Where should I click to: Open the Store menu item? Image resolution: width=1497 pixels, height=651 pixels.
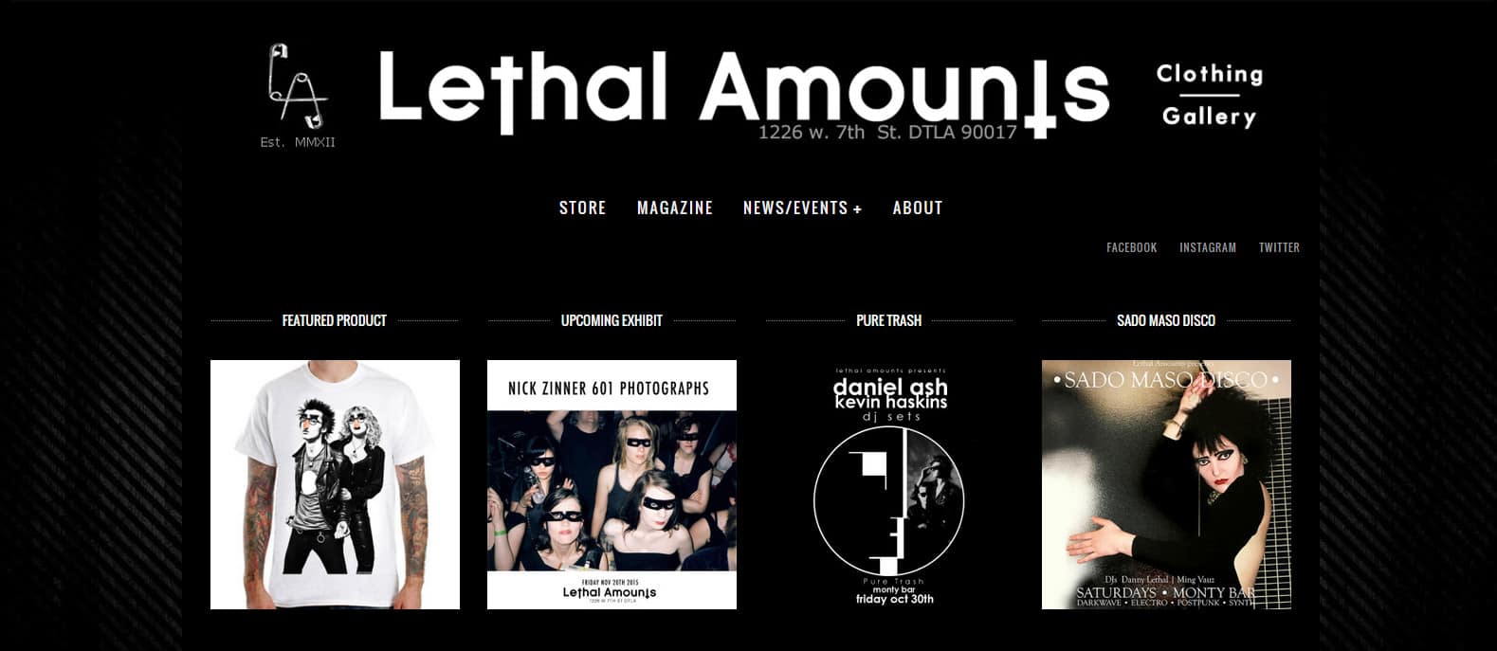(x=582, y=208)
